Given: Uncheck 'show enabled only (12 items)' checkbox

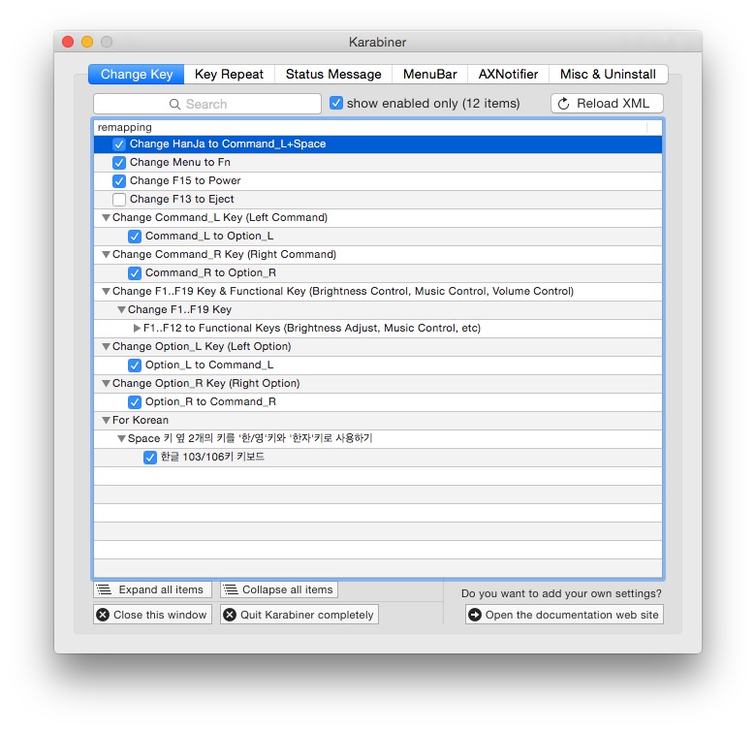Looking at the screenshot, I should [336, 103].
